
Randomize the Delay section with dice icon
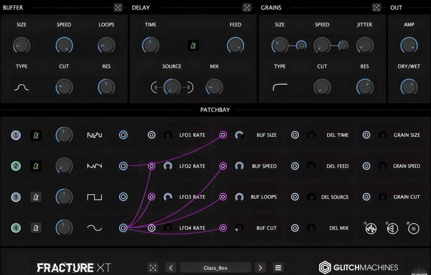[x=247, y=8]
